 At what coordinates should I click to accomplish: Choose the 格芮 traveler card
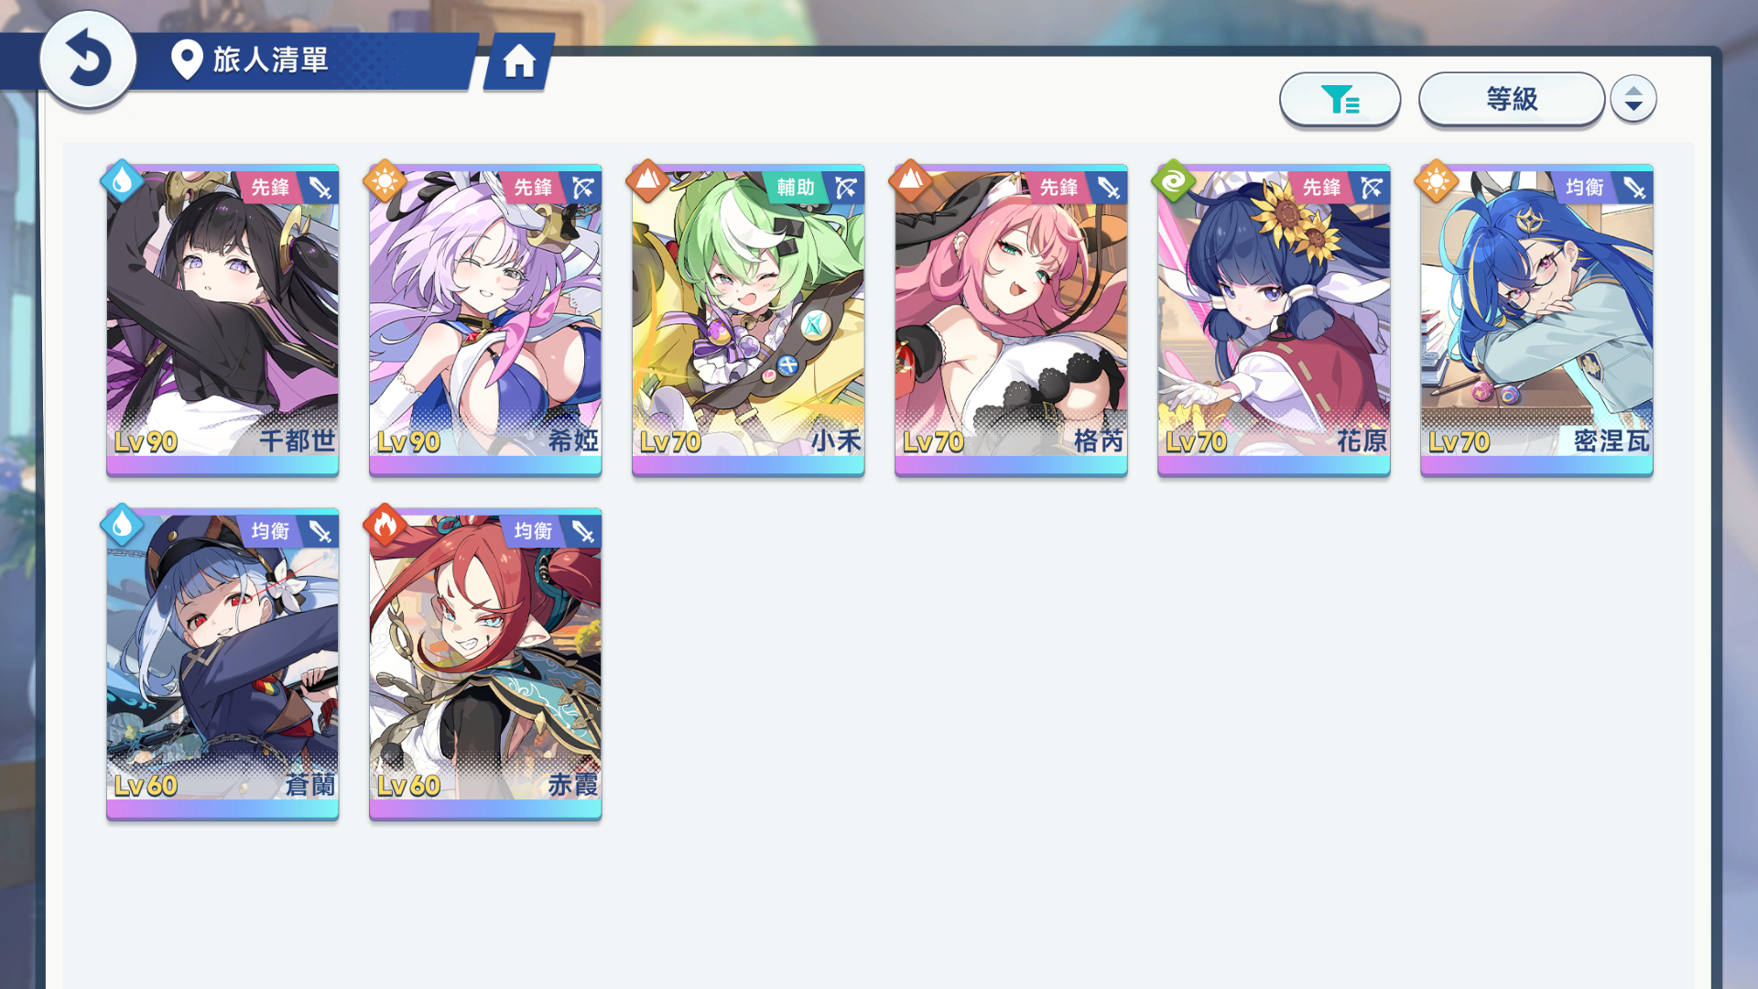click(1011, 321)
